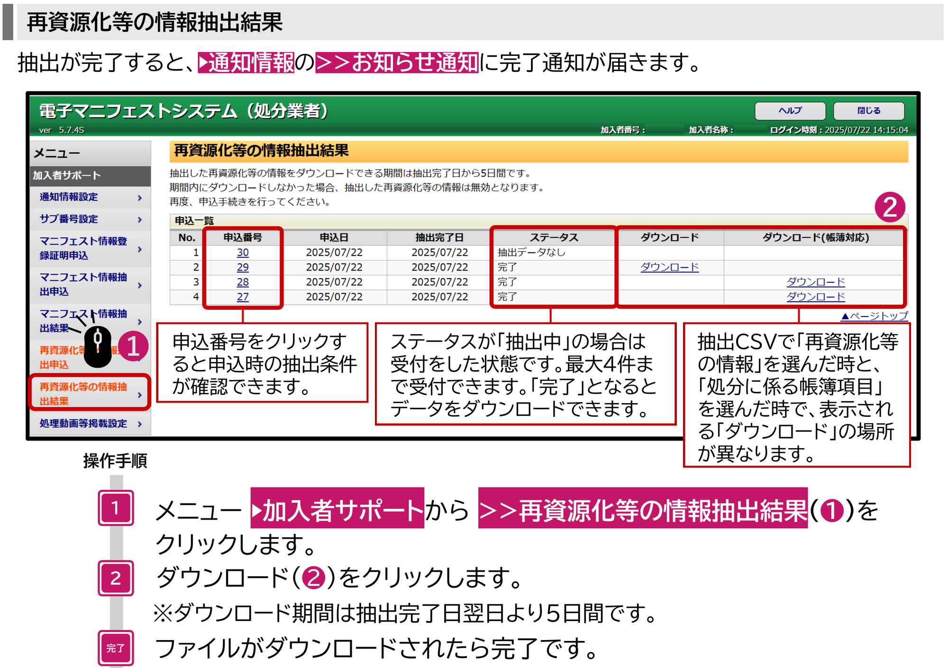Click the ステータス column header
948x668 pixels.
click(554, 237)
